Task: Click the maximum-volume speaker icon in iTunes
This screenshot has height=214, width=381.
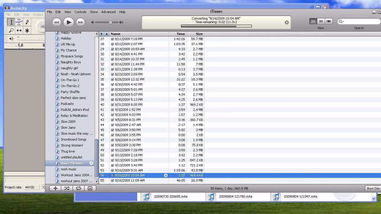Action: [121, 22]
